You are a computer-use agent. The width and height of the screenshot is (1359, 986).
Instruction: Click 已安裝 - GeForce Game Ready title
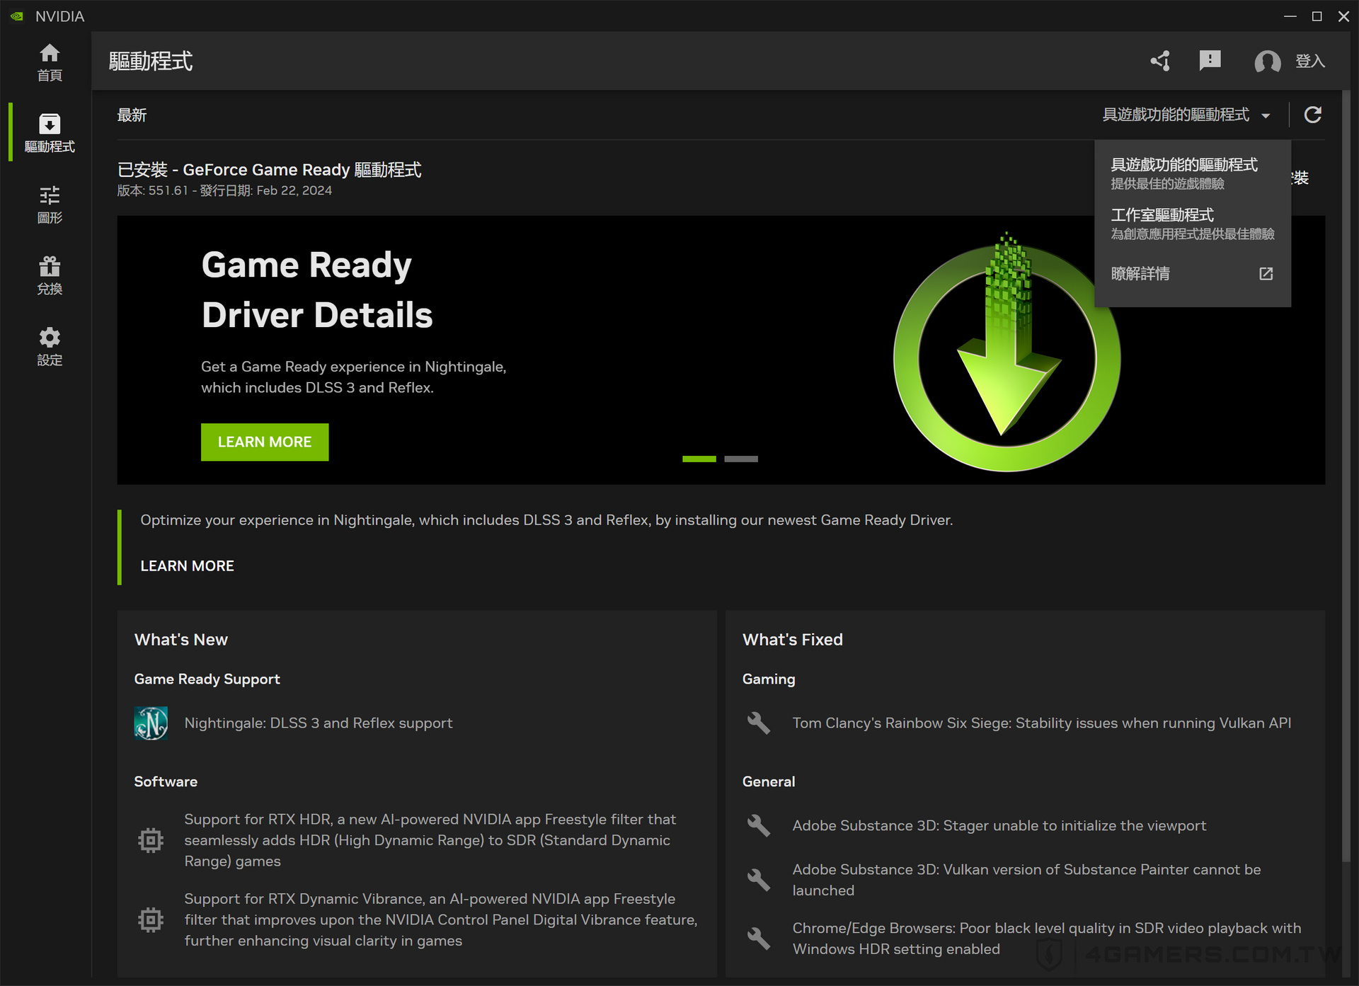(269, 170)
